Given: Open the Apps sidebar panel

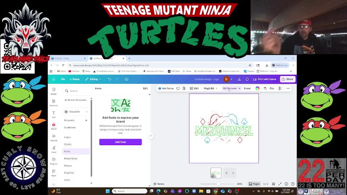Looking at the screenshot, I should pos(54,173).
